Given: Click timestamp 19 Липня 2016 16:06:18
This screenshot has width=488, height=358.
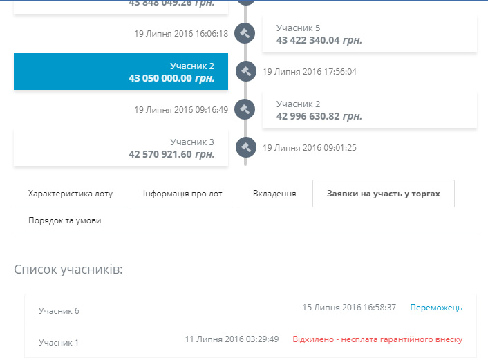Looking at the screenshot, I should [x=181, y=33].
